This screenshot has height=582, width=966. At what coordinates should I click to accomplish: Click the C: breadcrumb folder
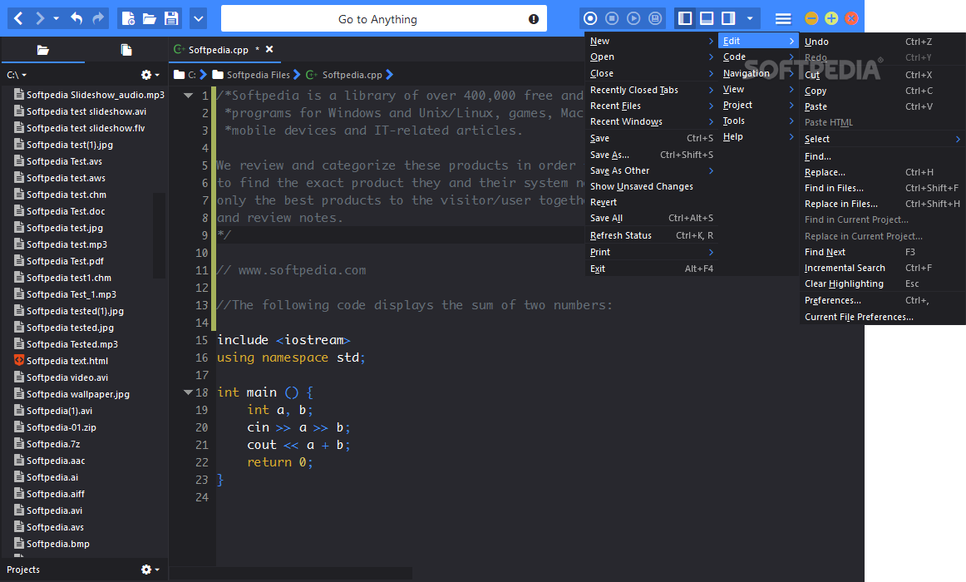pyautogui.click(x=185, y=75)
